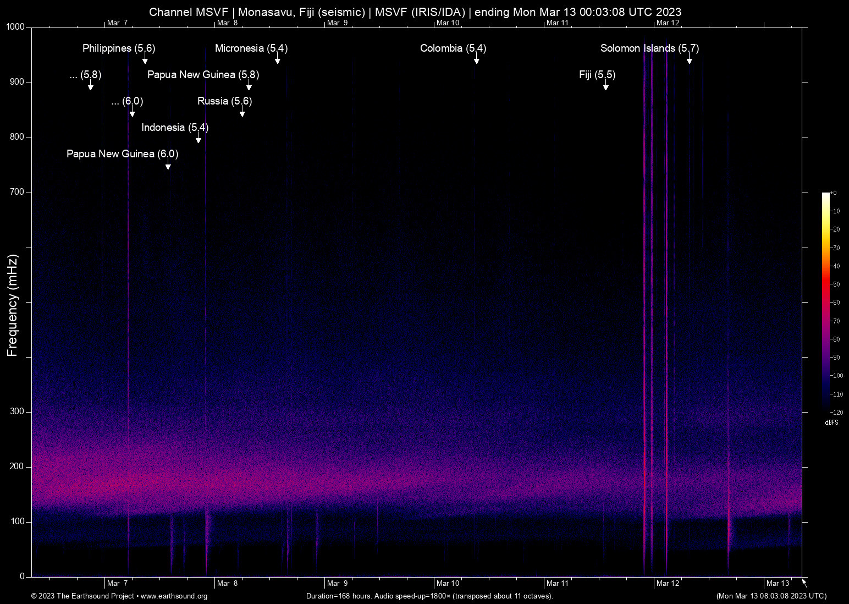Click the Colombia (5.4) arrow marker
Image resolution: width=849 pixels, height=604 pixels.
[477, 60]
